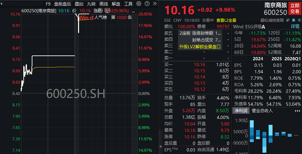Click the three-dot menu beside 营业总收入

coord(297,111)
